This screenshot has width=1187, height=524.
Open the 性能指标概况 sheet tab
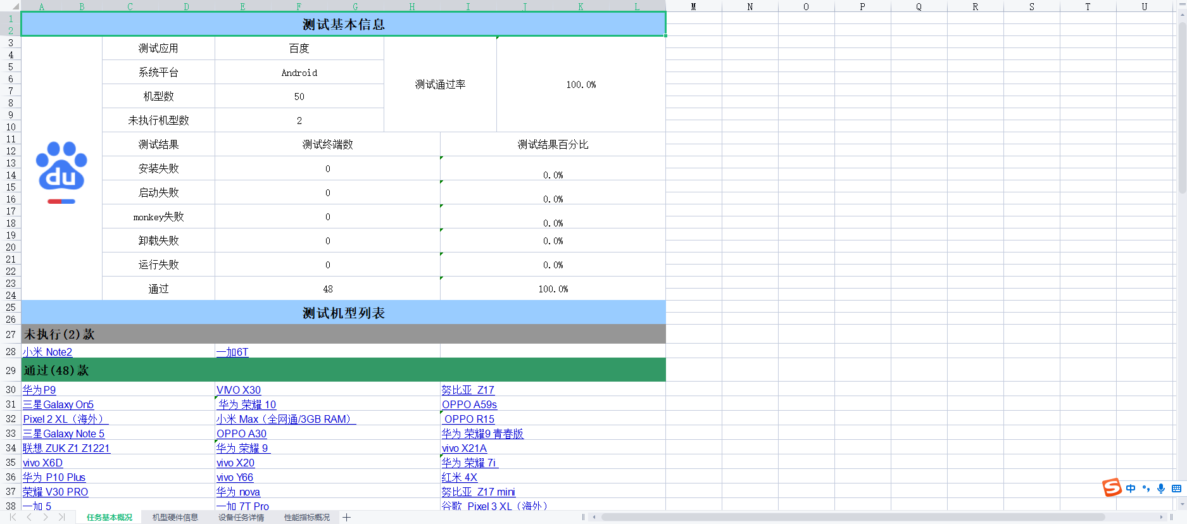[307, 517]
